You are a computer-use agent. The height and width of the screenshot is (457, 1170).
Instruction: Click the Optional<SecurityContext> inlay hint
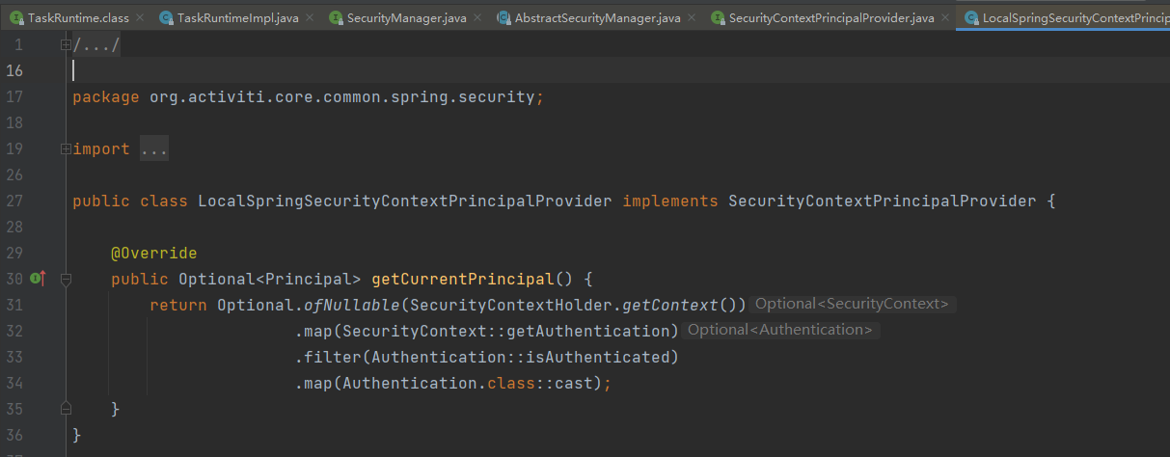click(x=853, y=305)
